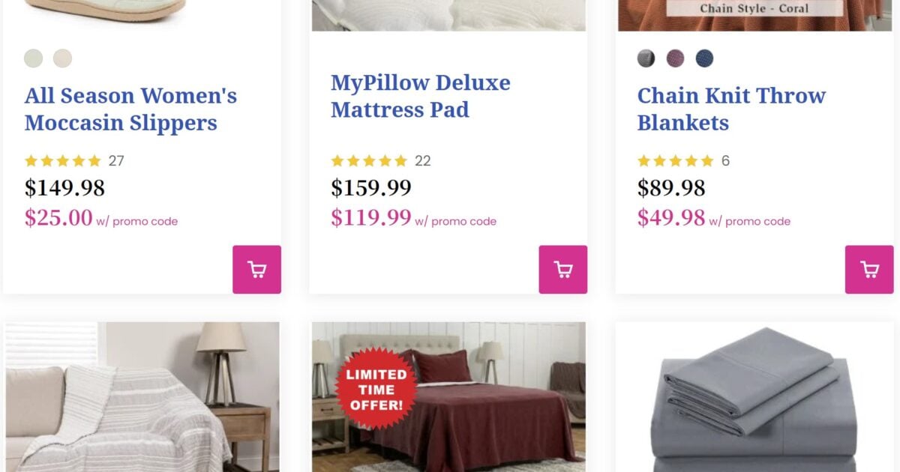Select the gray throw blanket swatch
Viewport: 900px width, 472px height.
pos(646,58)
